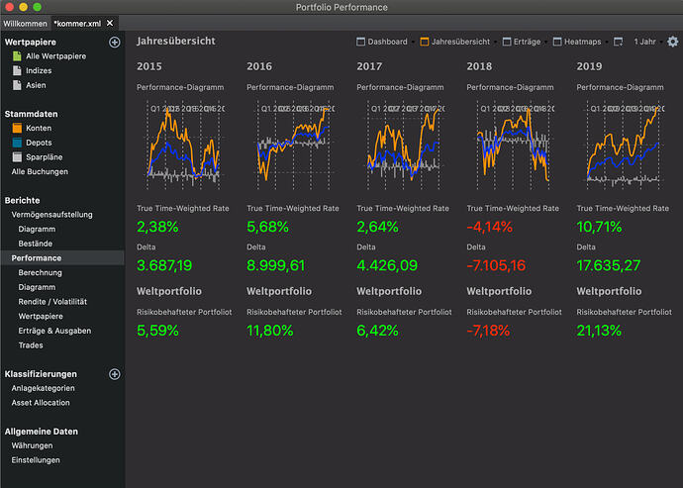
Task: Click the blue Depots icon
Action: (17, 143)
